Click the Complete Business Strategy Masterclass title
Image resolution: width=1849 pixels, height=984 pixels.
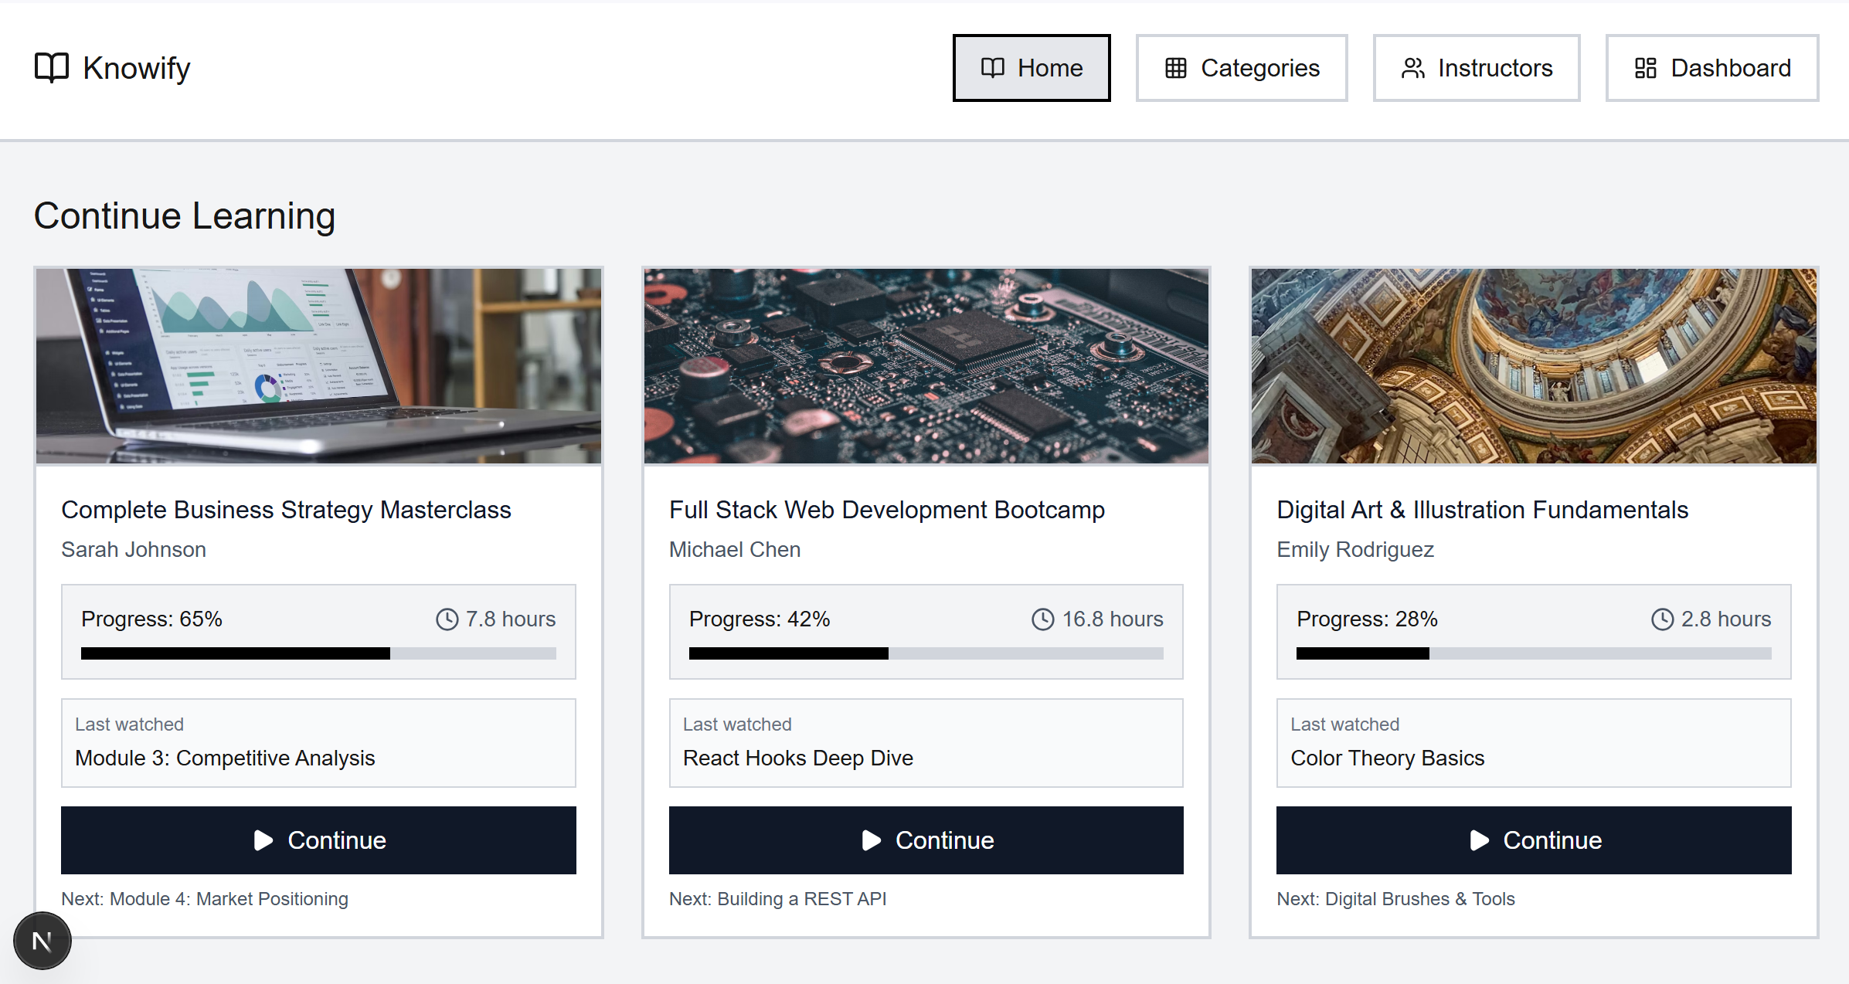click(286, 510)
